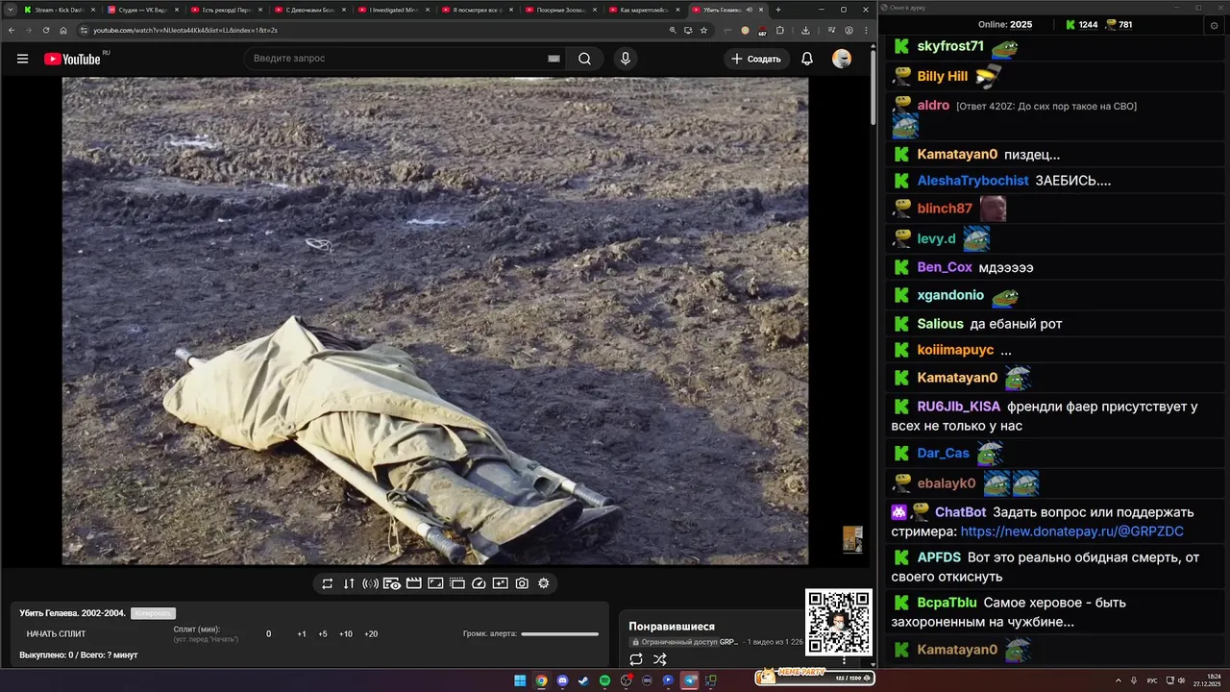The height and width of the screenshot is (692, 1230).
Task: Click the clapperboard icon in video toolbar
Action: coord(414,583)
